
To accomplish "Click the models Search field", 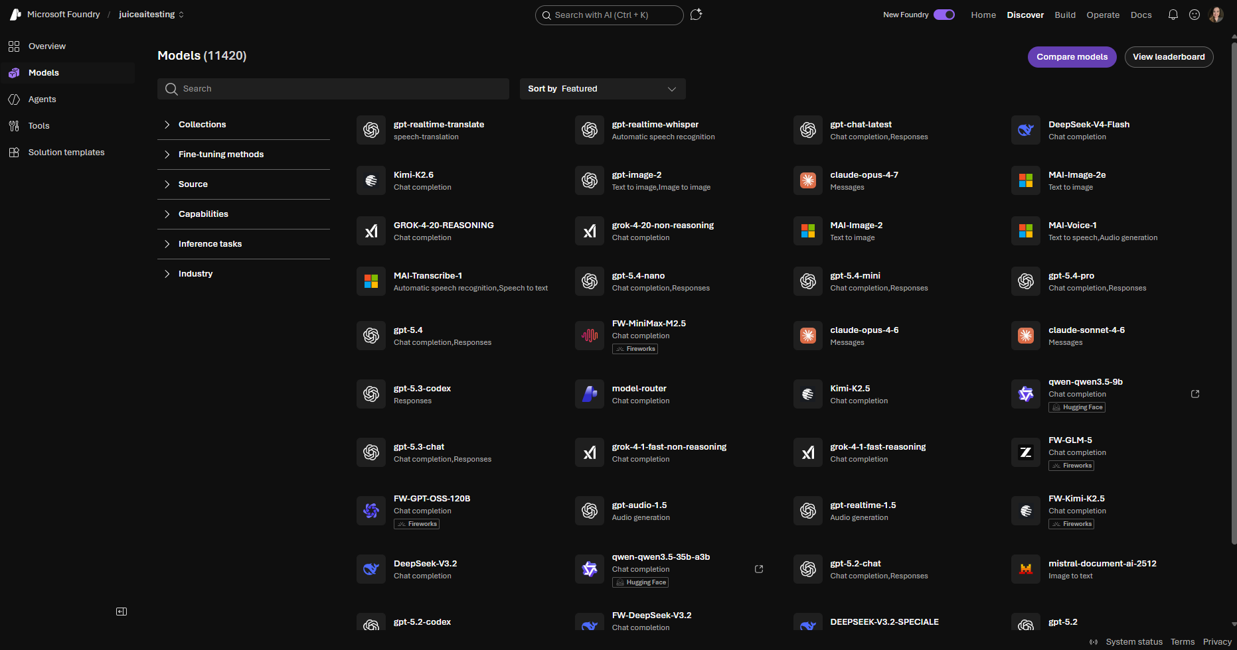I will [x=333, y=89].
